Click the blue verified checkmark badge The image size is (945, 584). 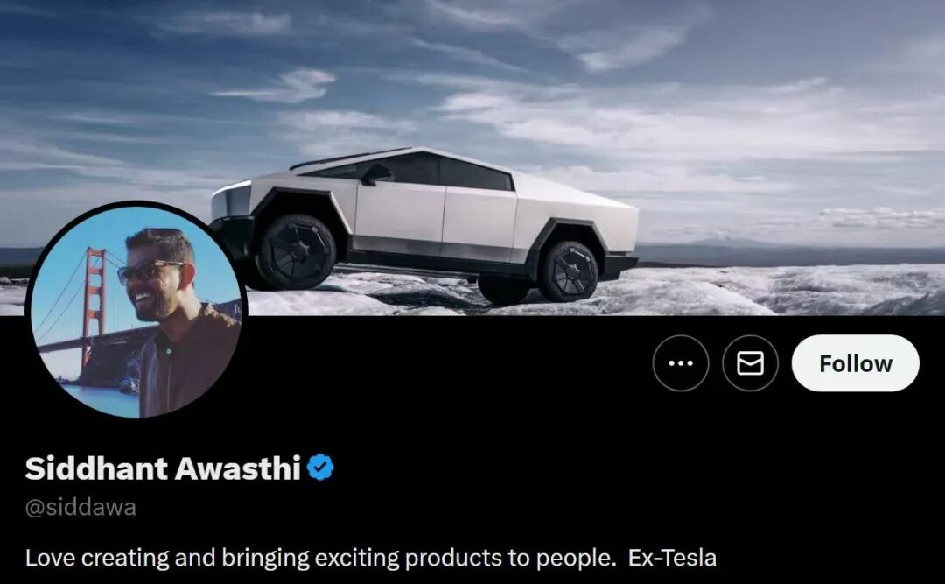click(x=320, y=468)
